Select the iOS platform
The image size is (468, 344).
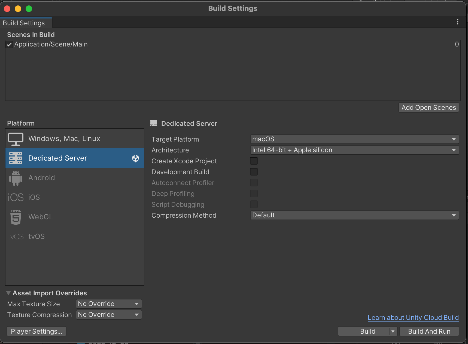coord(75,197)
